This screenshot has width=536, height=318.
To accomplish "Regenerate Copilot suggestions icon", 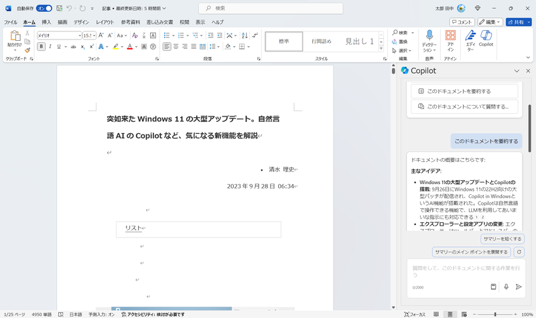I will tap(519, 252).
